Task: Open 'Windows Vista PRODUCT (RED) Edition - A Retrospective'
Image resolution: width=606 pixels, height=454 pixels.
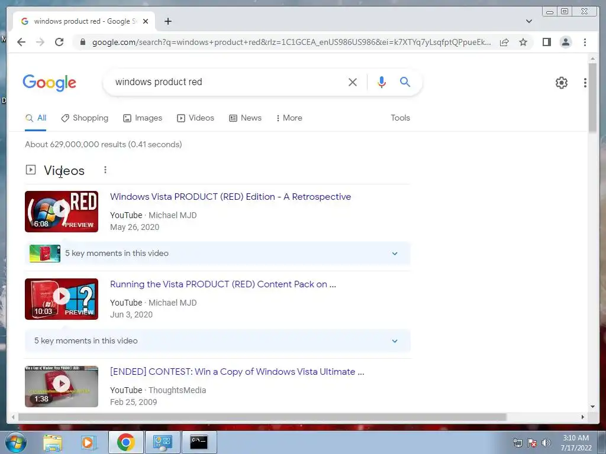Action: point(230,197)
